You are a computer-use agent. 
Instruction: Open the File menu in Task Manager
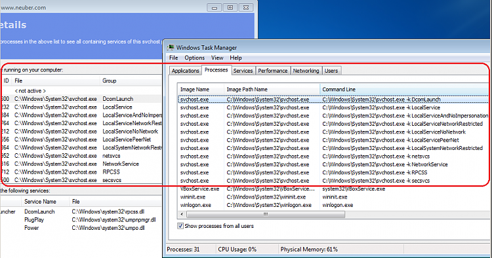[x=174, y=58]
